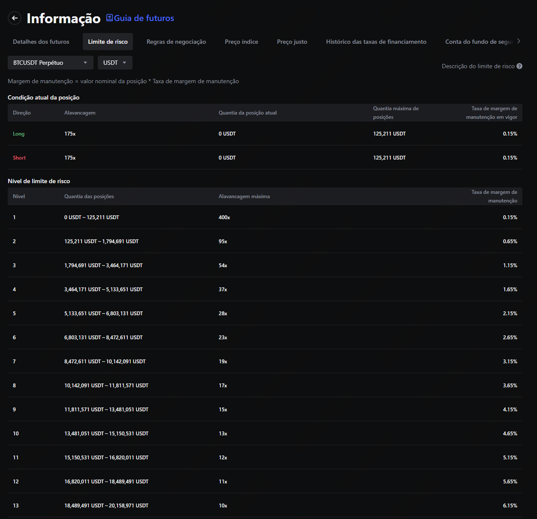Click 0 USDT position in Long row

(227, 134)
